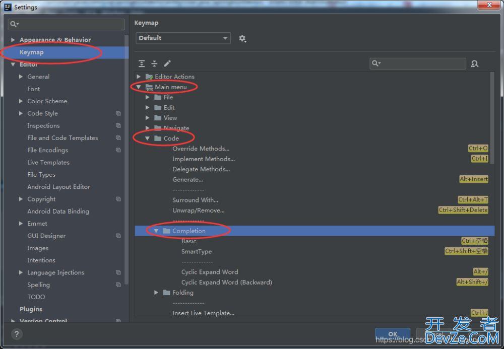Select Override Methods... action
504x349 pixels.
click(201, 149)
